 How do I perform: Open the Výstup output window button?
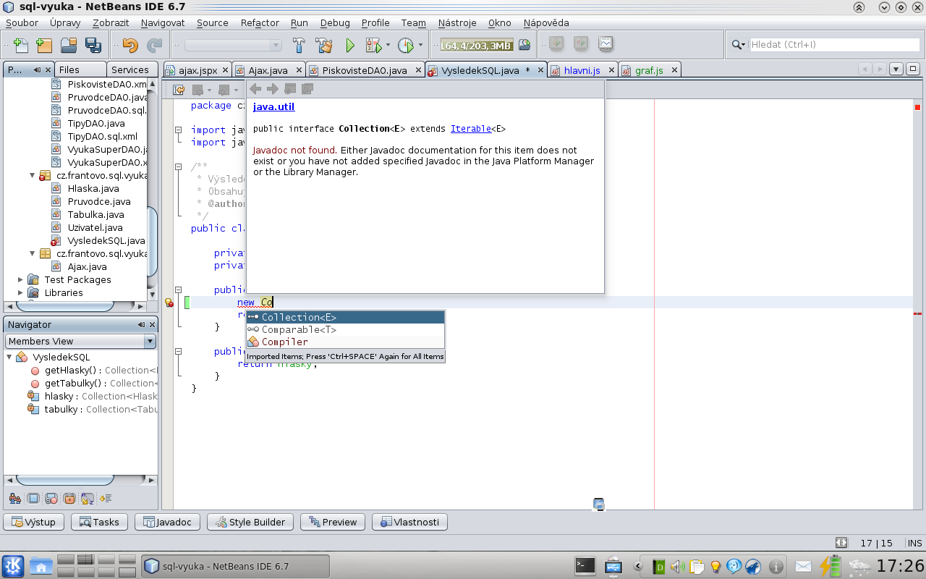34,522
